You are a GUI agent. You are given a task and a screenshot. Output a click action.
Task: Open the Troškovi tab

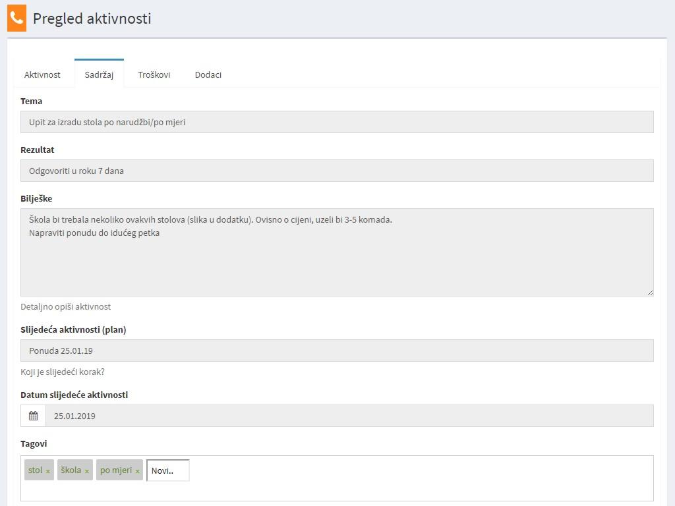tap(154, 74)
